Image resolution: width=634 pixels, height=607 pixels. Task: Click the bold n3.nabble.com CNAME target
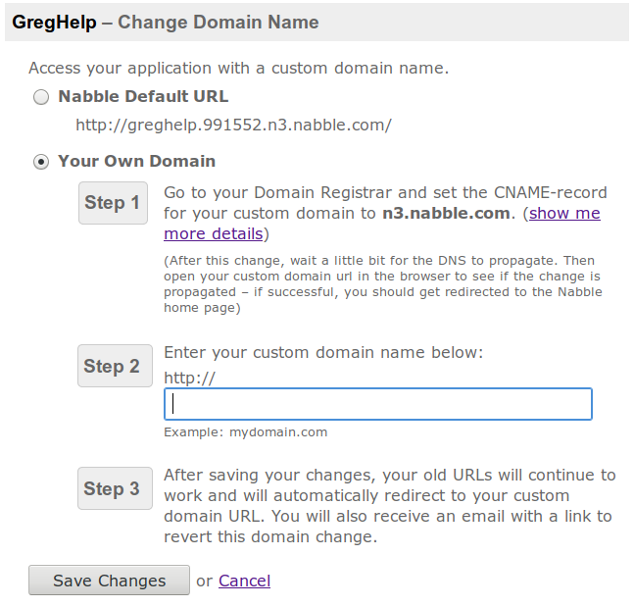click(446, 214)
